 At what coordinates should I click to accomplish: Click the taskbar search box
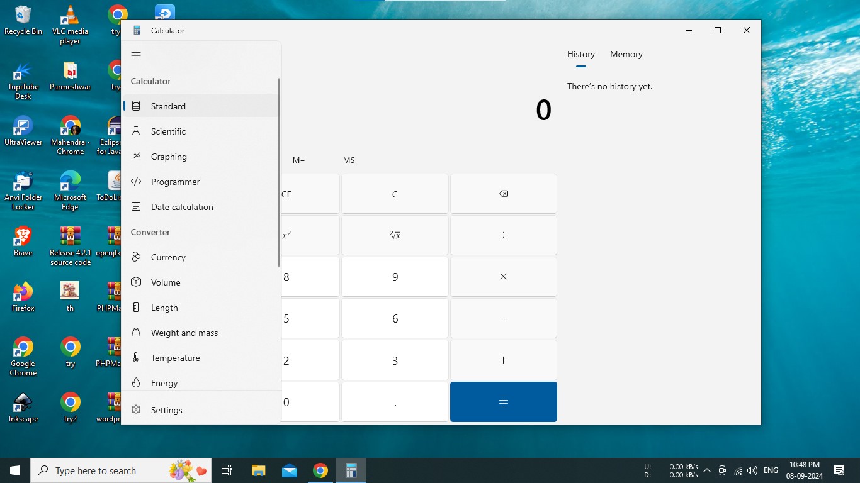coord(121,470)
